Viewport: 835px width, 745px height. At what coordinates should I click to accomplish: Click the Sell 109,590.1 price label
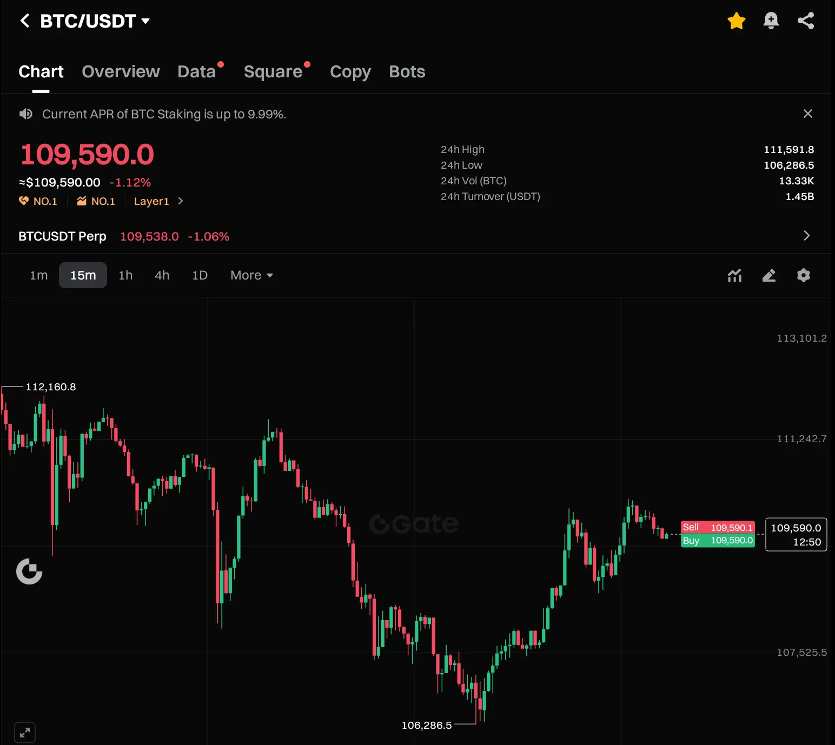pyautogui.click(x=718, y=527)
